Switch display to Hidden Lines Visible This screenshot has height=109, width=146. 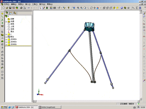[107, 8]
